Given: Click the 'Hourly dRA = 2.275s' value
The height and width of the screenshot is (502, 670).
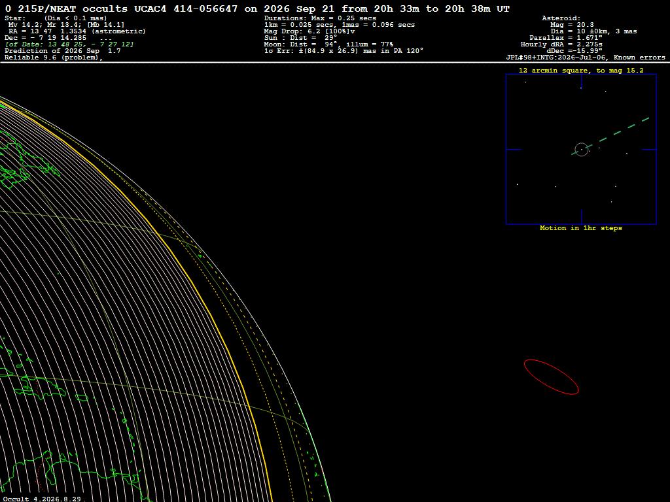Looking at the screenshot, I should (561, 44).
